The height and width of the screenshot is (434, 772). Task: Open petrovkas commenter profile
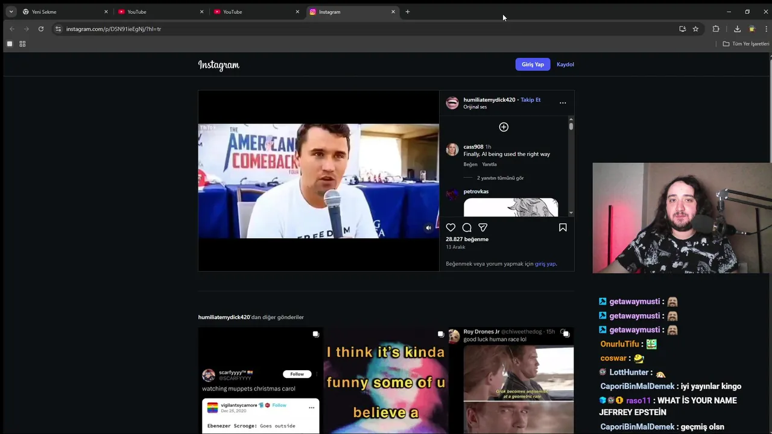(476, 191)
